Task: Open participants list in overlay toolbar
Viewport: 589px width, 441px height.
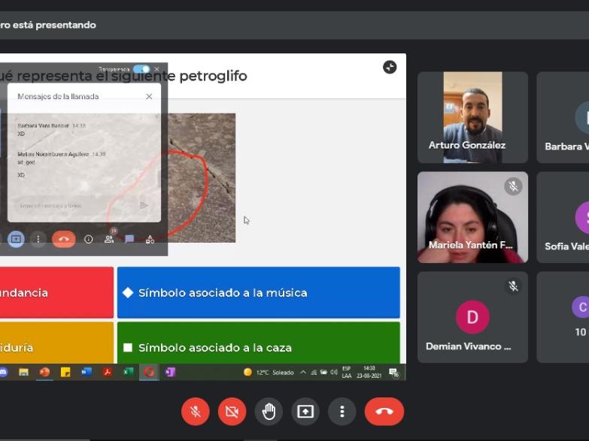Action: pyautogui.click(x=109, y=239)
